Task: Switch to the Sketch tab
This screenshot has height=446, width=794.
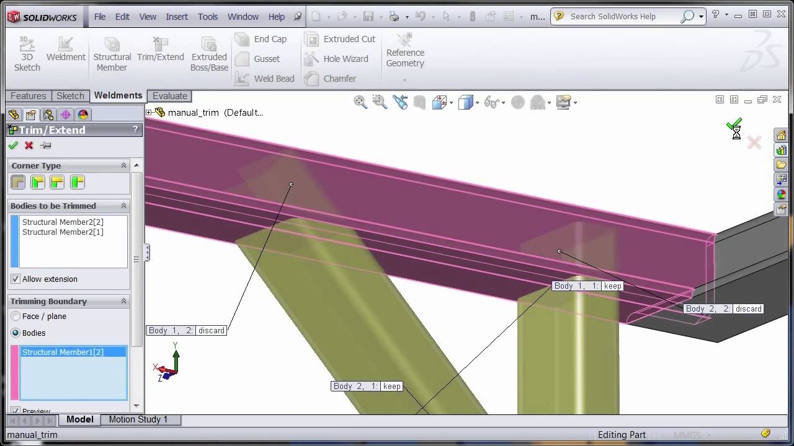Action: tap(70, 96)
